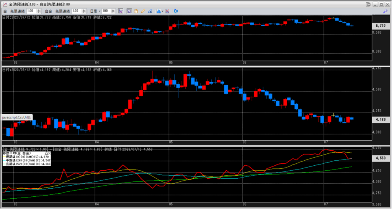Open the 日足 timeframe dropdown

coord(95,11)
